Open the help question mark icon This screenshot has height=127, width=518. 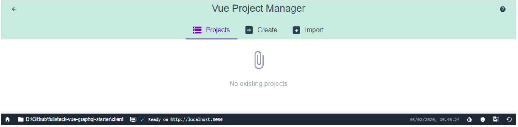[503, 9]
